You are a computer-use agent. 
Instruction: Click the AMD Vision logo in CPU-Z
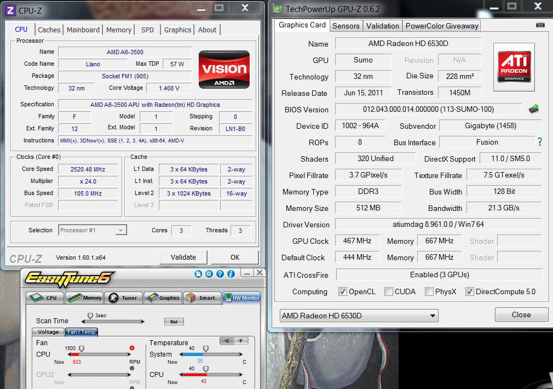click(224, 70)
